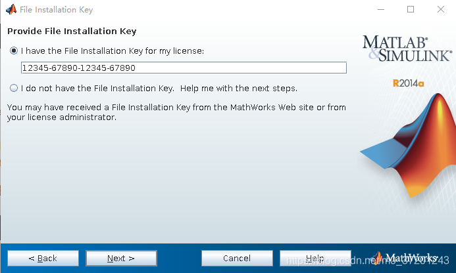Viewport: 456px width, 273px height.
Task: Go to the previous step with Back
Action: pyautogui.click(x=43, y=258)
